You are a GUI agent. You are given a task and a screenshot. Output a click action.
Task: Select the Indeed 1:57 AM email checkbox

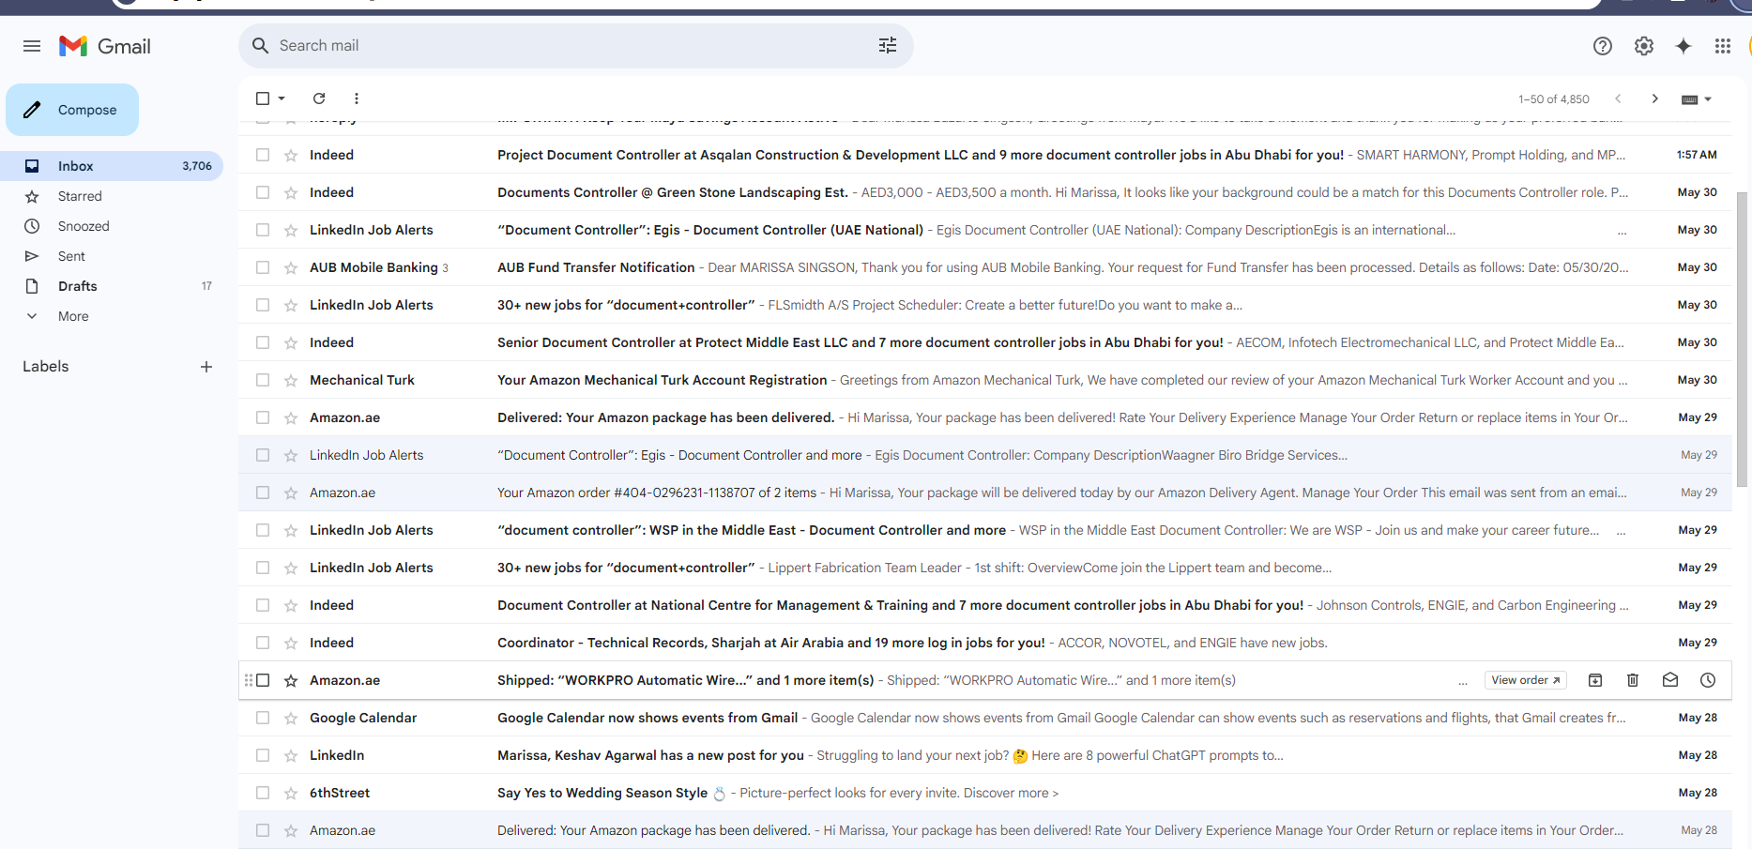click(x=263, y=155)
